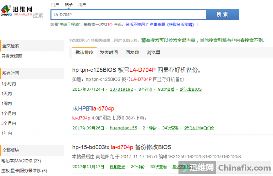Select the 全部版块 forum filter

point(32,150)
